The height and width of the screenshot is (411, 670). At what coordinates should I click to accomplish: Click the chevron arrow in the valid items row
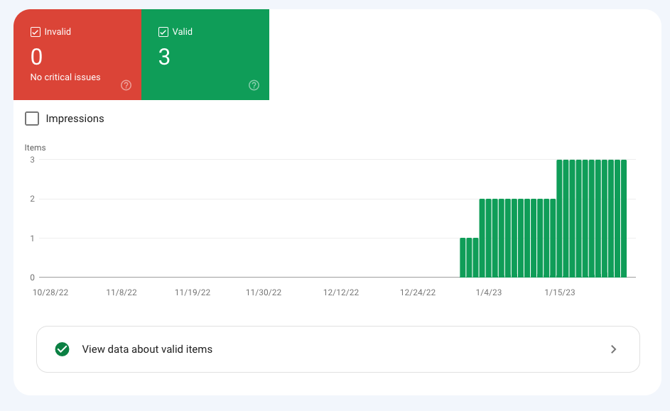coord(614,349)
